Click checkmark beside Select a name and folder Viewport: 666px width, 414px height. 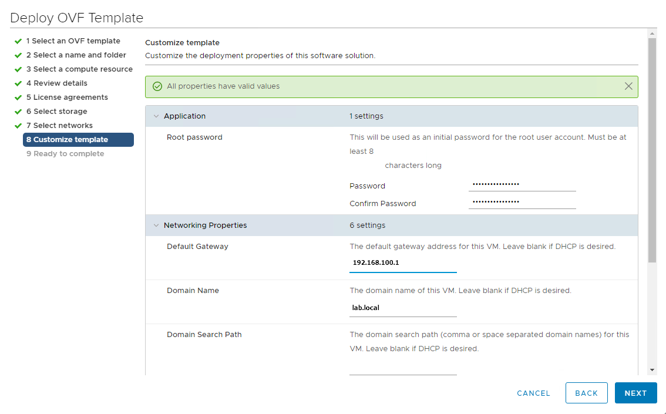click(18, 55)
